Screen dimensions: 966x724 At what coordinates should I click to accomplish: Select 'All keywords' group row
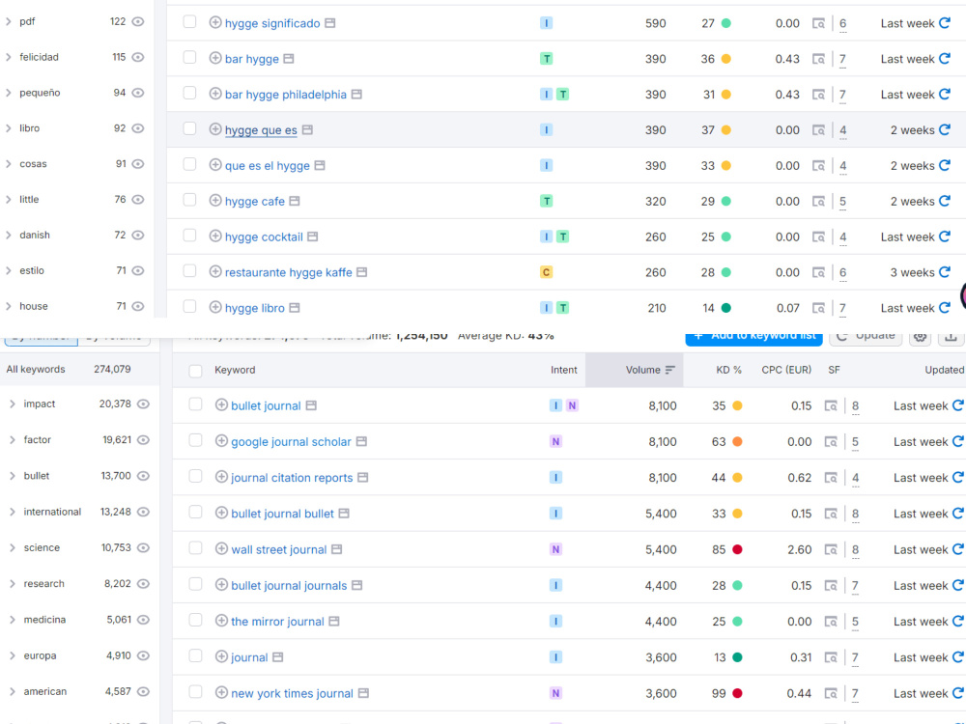pos(79,370)
